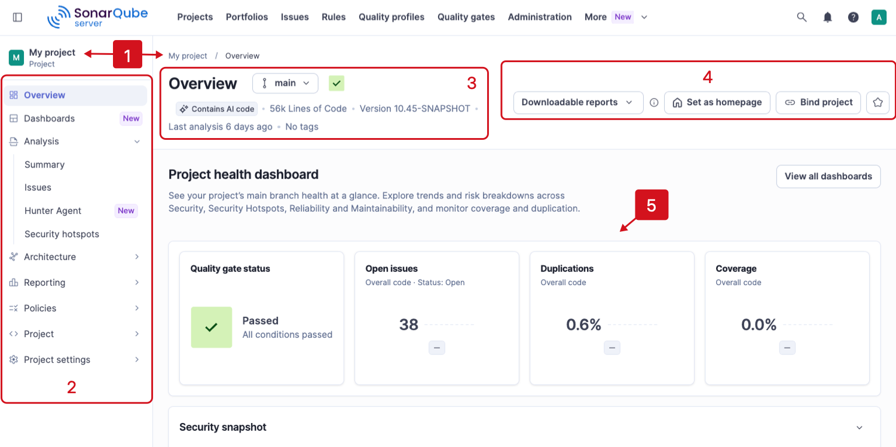Go to Projects in the top navigation
Image resolution: width=896 pixels, height=447 pixels.
point(195,17)
